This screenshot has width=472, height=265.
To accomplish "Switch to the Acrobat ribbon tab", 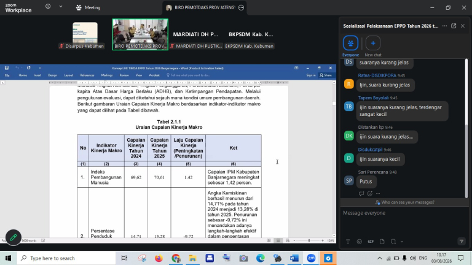I will click(154, 75).
